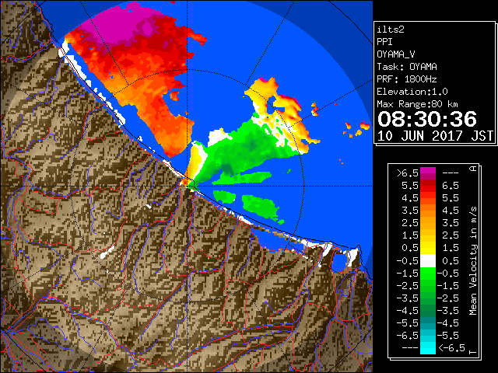498x373 pixels.
Task: Click the 08:30:36 timestamp
Action: click(x=427, y=119)
